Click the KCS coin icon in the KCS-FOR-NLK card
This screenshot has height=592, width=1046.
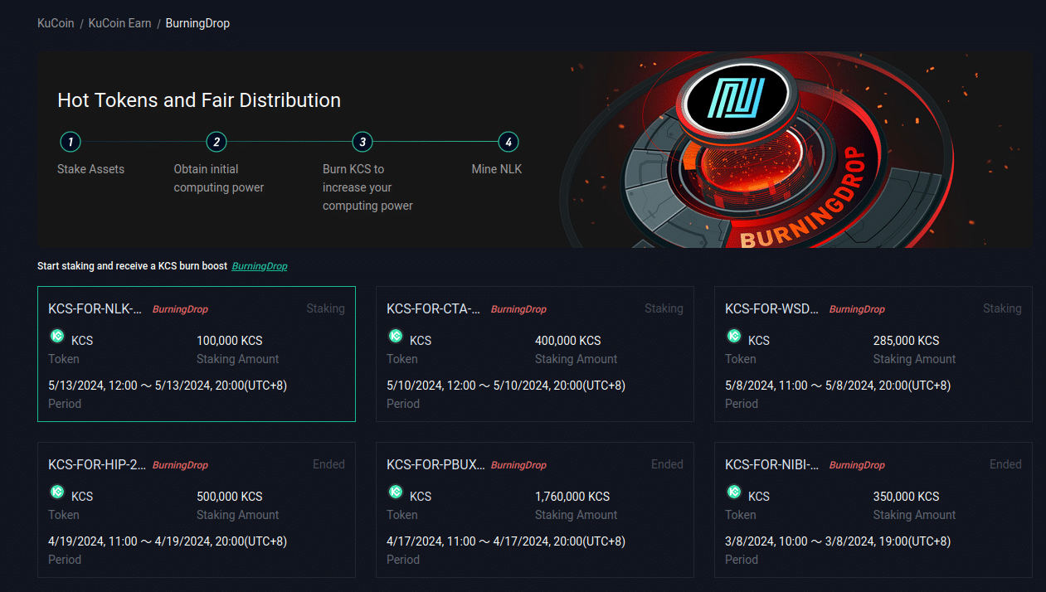[56, 336]
